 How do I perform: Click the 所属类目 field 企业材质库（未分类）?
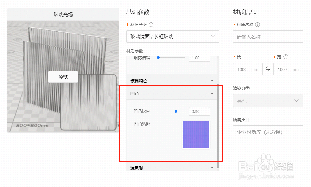pyautogui.click(x=268, y=132)
